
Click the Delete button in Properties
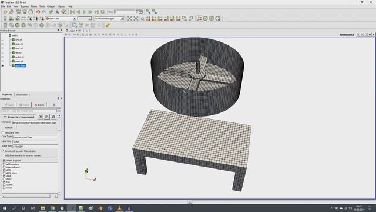[x=39, y=105]
